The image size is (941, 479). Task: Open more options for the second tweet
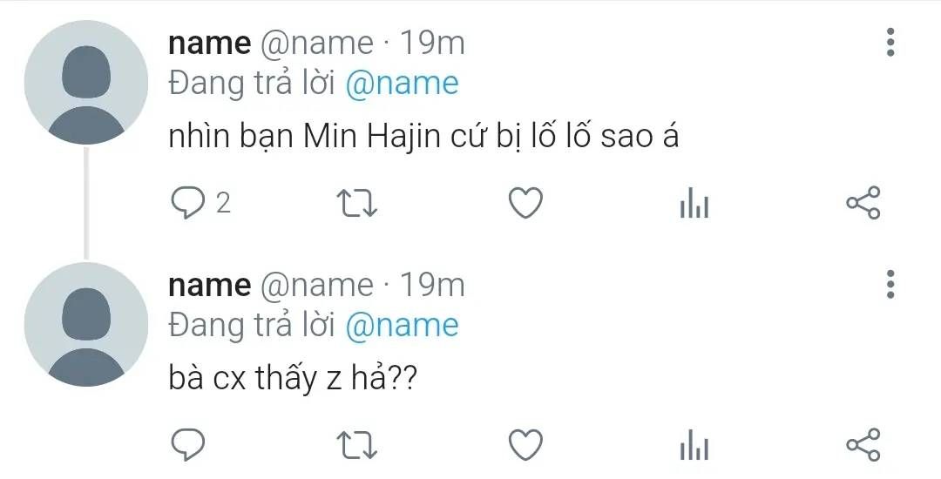(x=890, y=284)
